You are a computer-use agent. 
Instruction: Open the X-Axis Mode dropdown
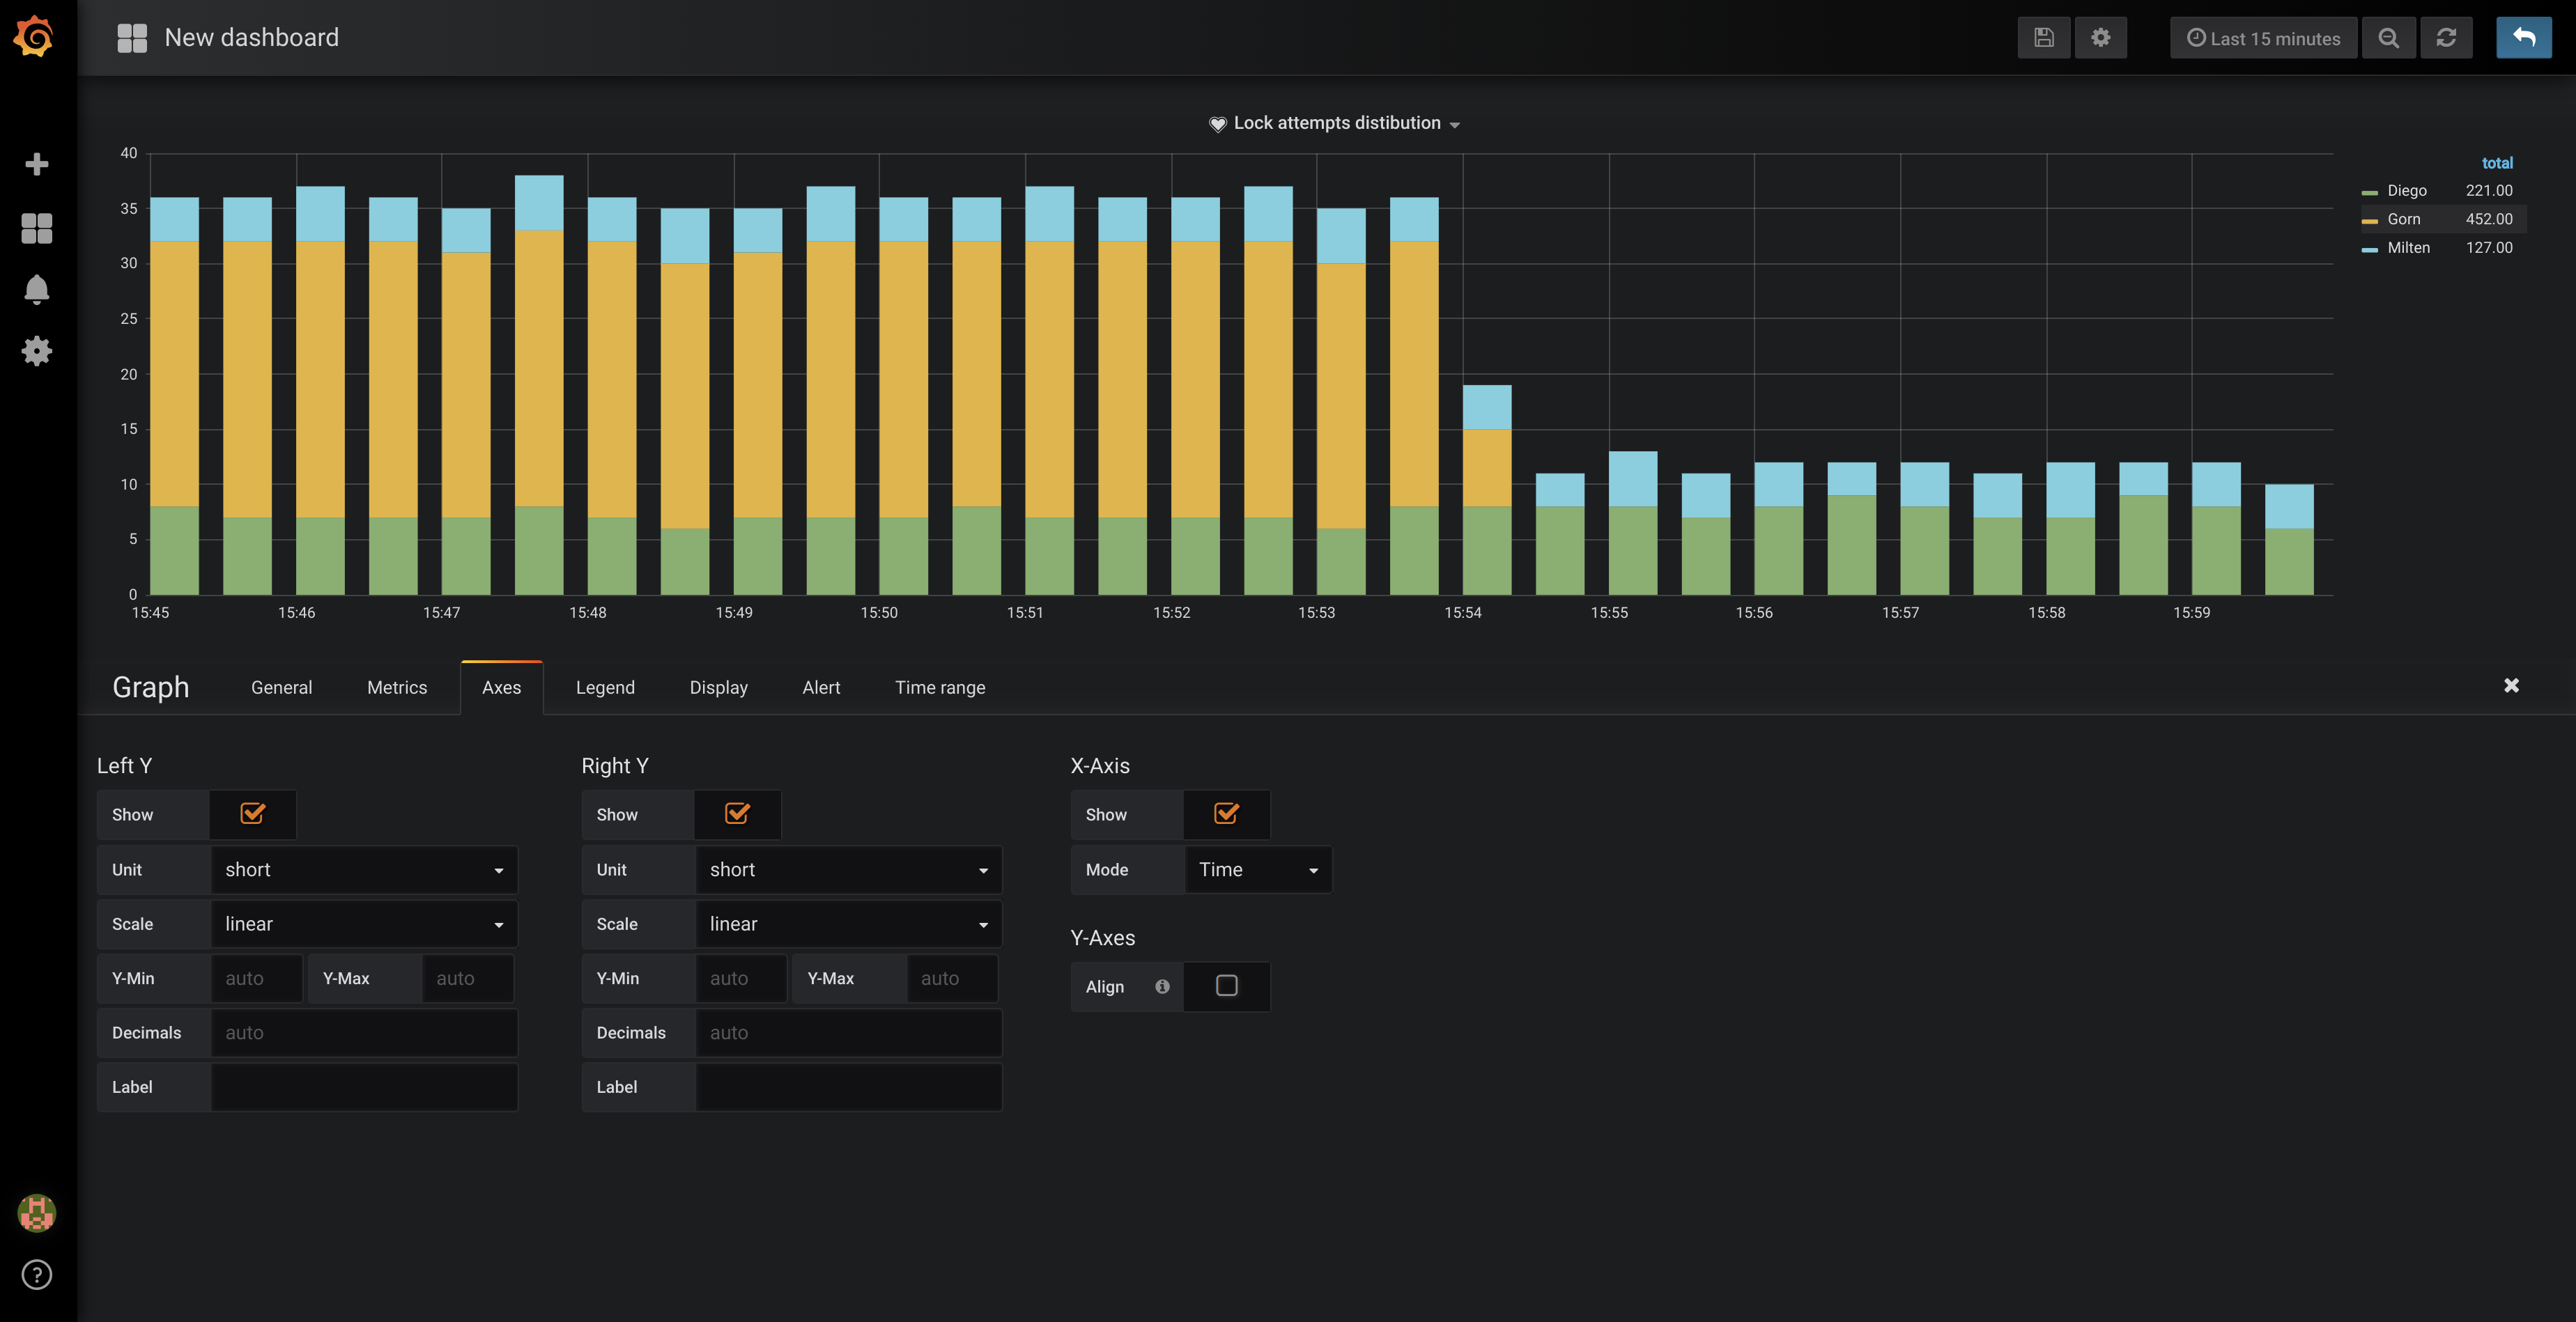tap(1257, 870)
